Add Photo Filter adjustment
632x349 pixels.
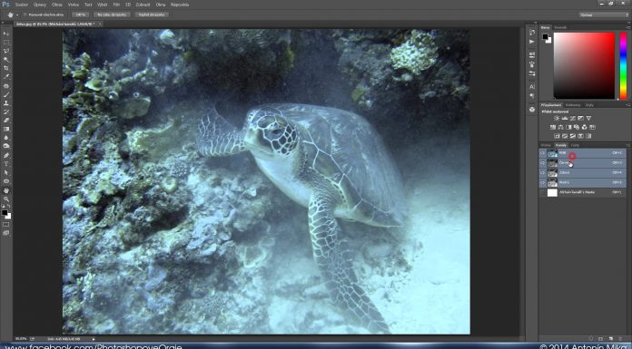point(577,127)
